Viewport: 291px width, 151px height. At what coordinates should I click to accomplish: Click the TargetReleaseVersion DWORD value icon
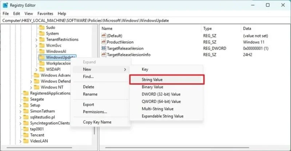click(x=104, y=48)
